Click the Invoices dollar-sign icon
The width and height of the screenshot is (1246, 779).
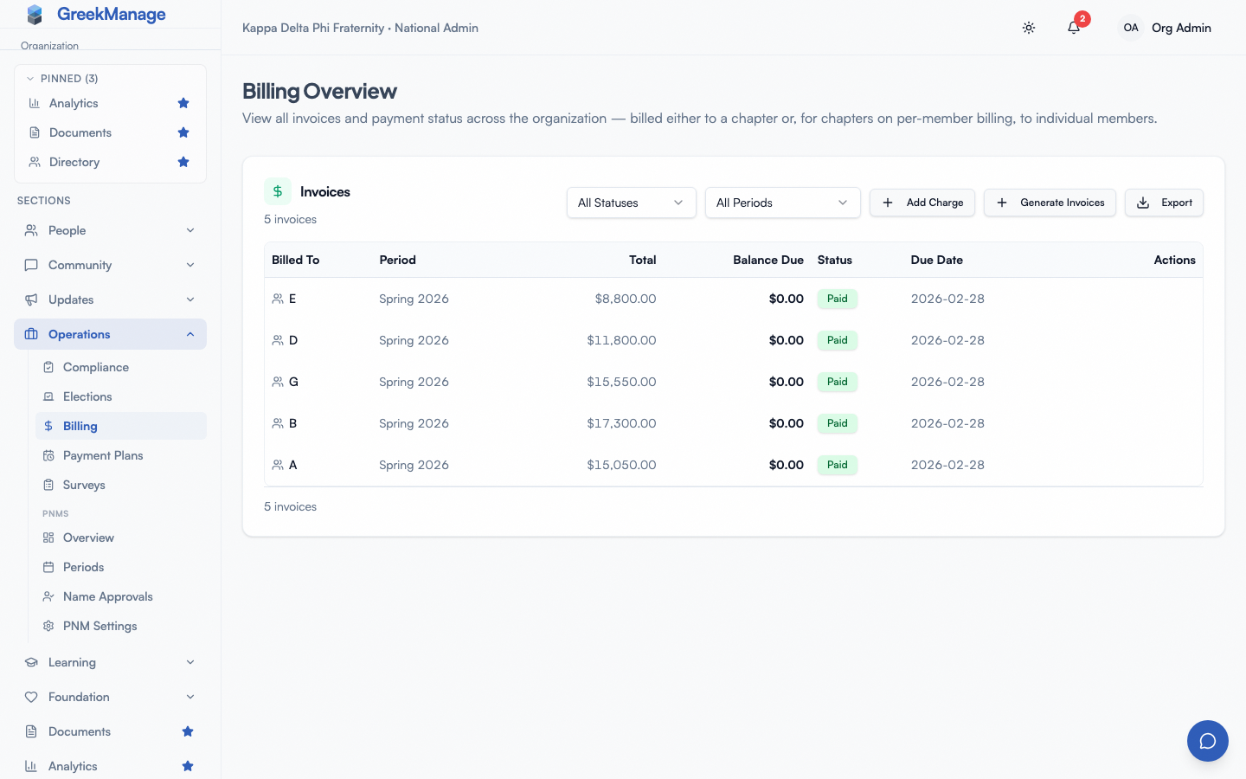pos(278,191)
